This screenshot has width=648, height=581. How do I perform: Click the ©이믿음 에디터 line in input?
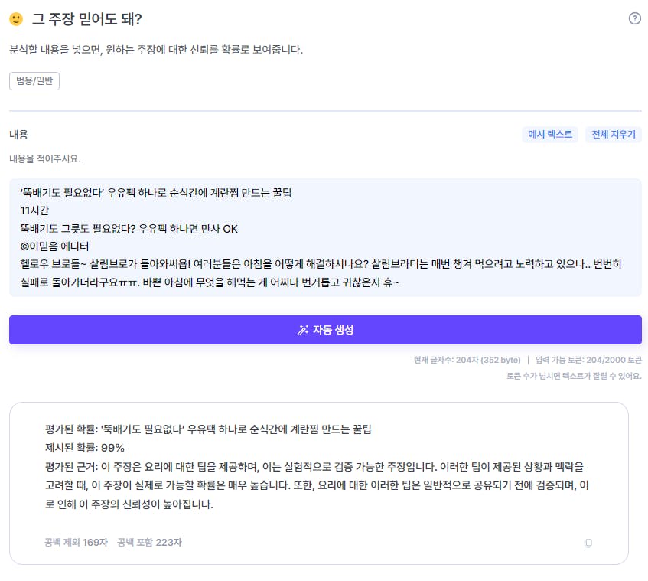pyautogui.click(x=54, y=246)
